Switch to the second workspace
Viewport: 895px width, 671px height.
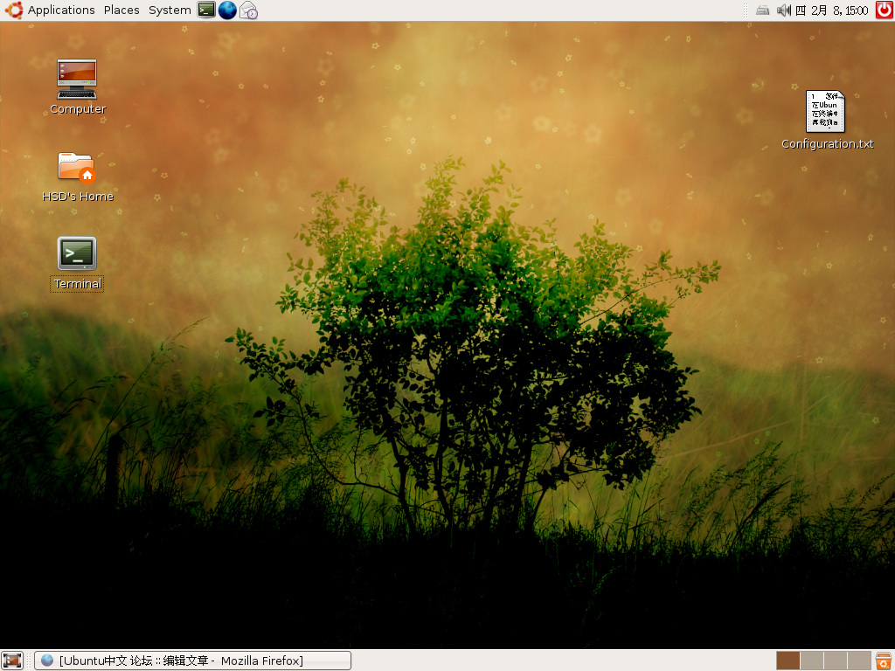[x=811, y=661]
